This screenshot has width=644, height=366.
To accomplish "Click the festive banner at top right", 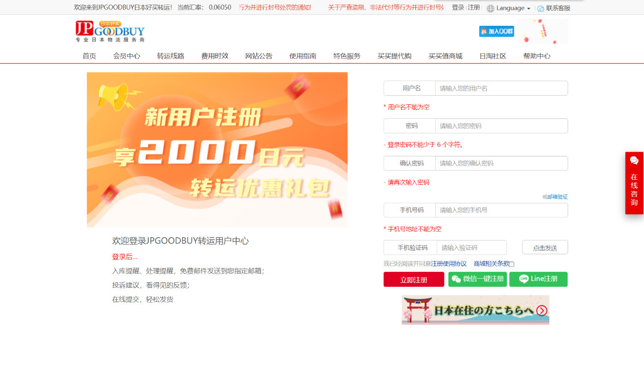I will (x=543, y=31).
